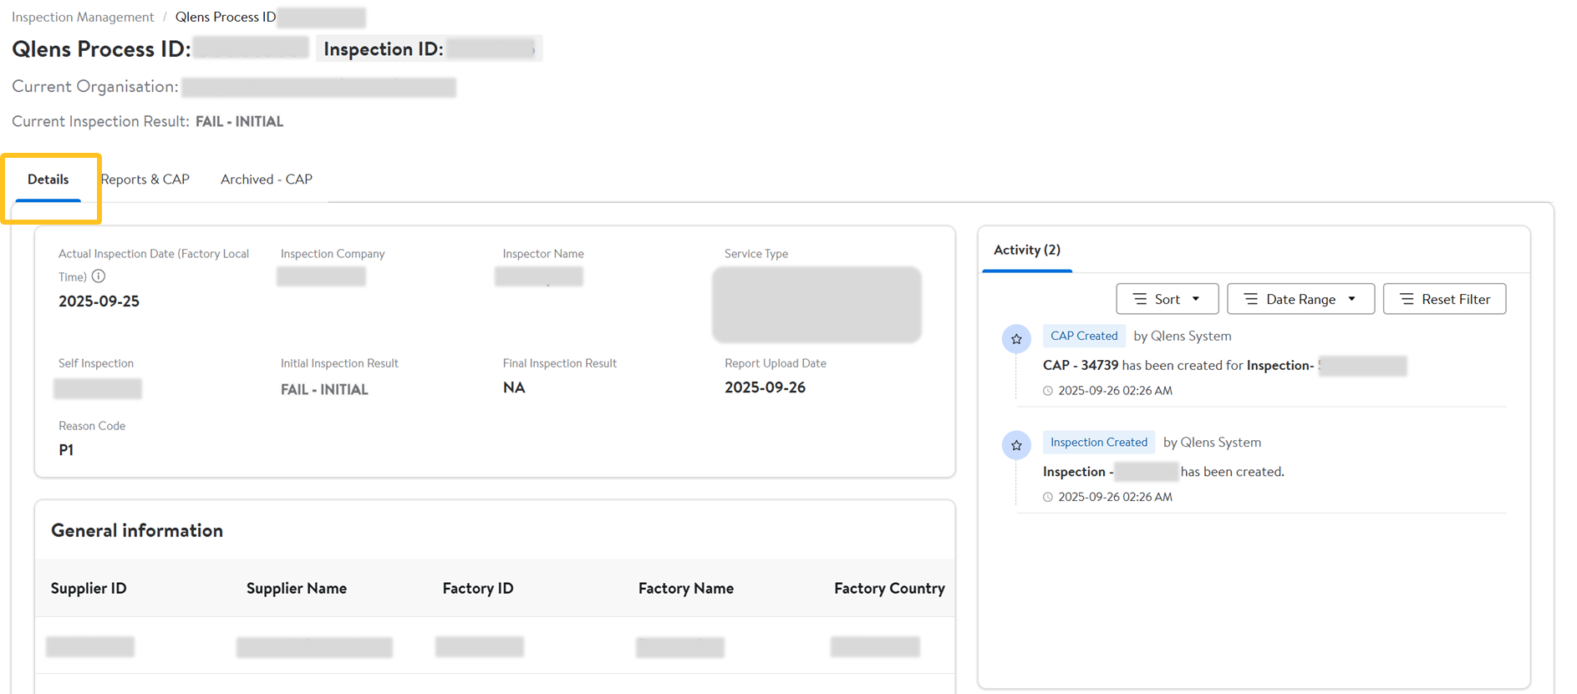The image size is (1577, 694).
Task: Click the CAP - 34739 activity text
Action: (1081, 365)
